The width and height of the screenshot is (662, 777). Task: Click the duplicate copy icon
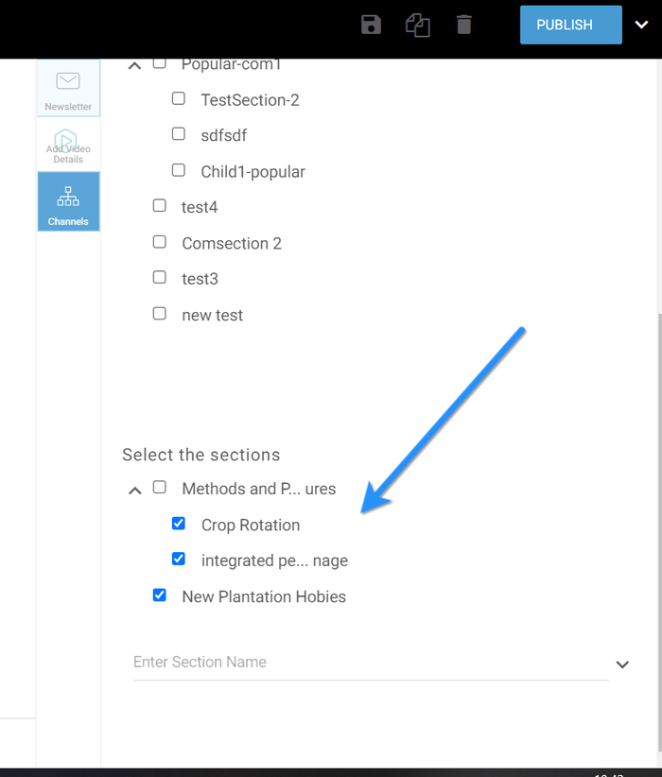pyautogui.click(x=418, y=25)
